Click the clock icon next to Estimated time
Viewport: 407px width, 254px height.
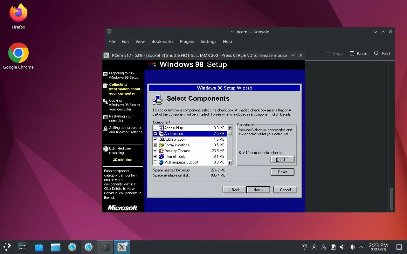coord(106,149)
